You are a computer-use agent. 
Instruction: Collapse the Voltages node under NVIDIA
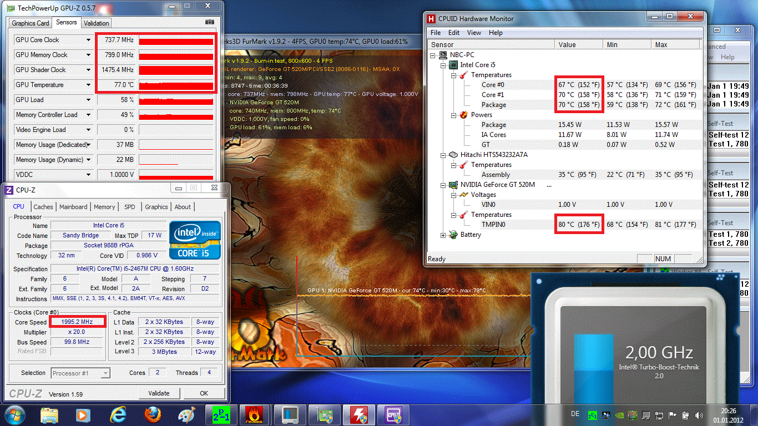coord(454,195)
